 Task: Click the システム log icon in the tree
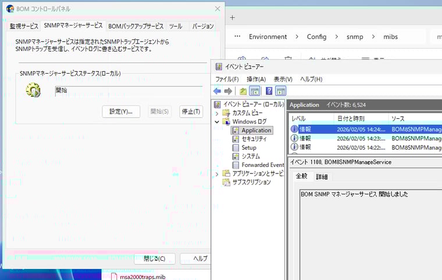(x=236, y=156)
